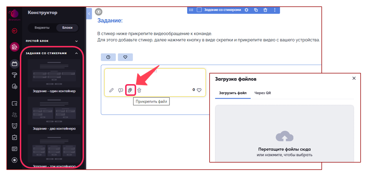Like the sticker with the heart icon

[199, 90]
